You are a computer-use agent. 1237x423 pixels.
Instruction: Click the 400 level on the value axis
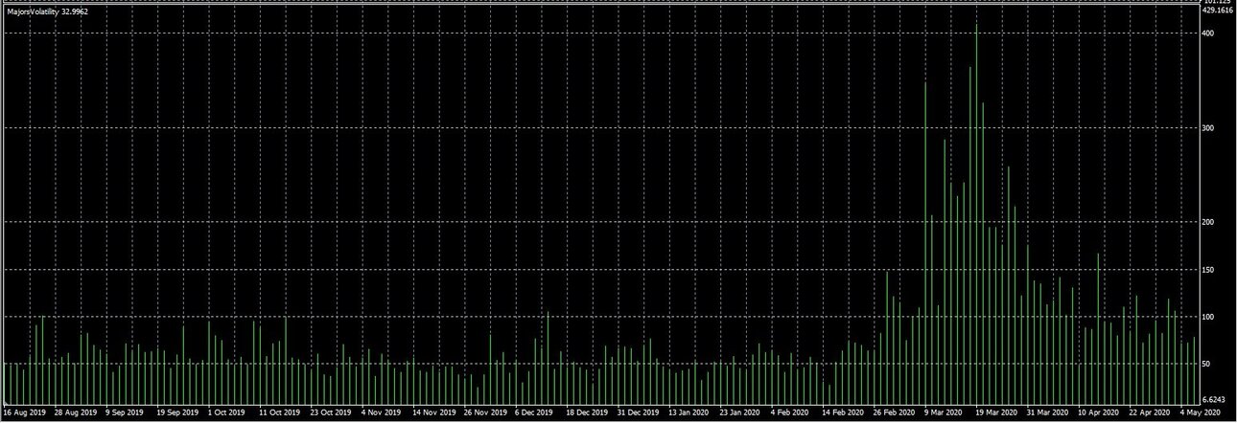(x=1207, y=33)
